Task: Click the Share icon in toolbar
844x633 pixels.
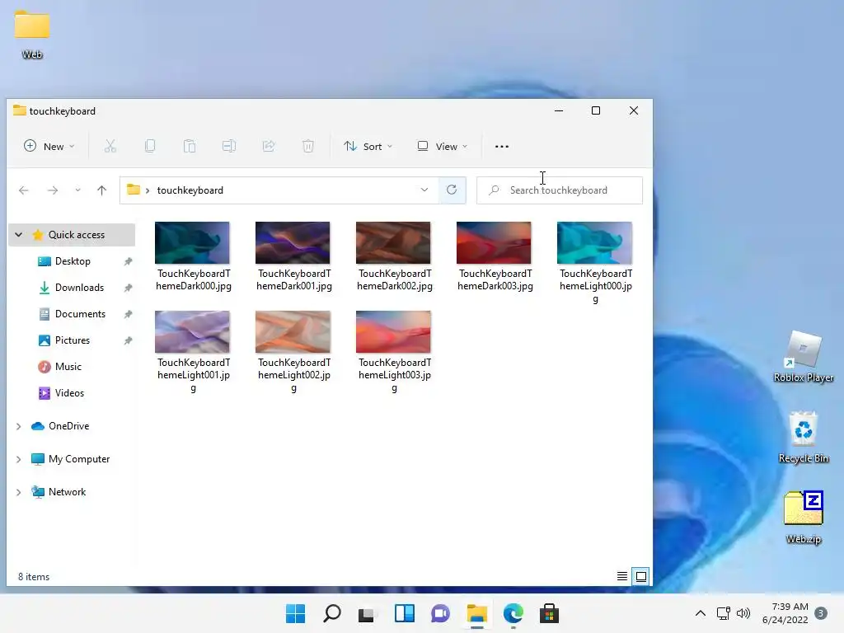Action: [x=269, y=147]
